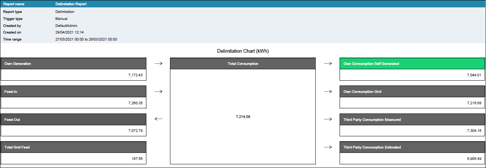Click the Total Grid Feed value 187.56
486x168 pixels.
point(137,158)
